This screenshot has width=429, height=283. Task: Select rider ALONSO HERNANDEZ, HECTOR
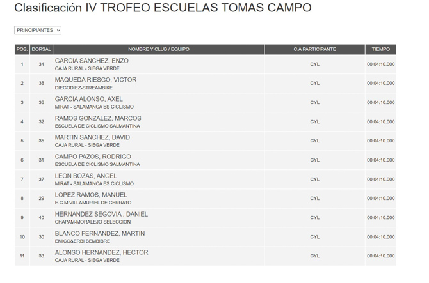pyautogui.click(x=101, y=252)
